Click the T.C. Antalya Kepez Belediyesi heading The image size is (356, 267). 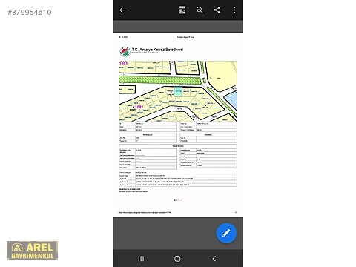point(157,50)
